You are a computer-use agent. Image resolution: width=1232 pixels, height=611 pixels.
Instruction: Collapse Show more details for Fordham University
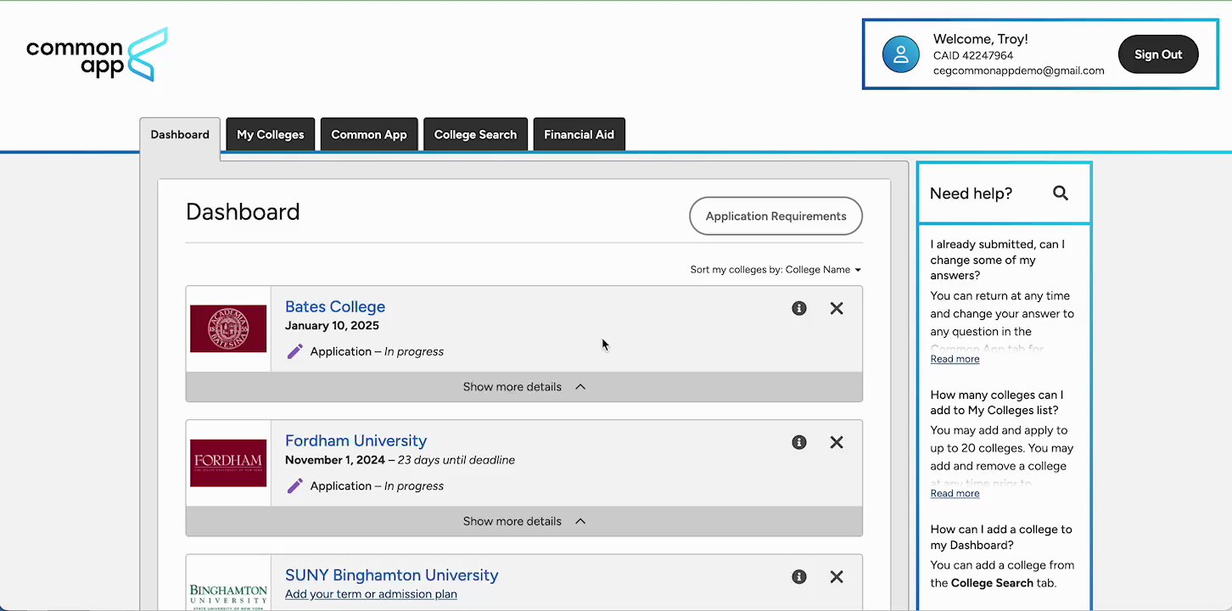coord(524,521)
